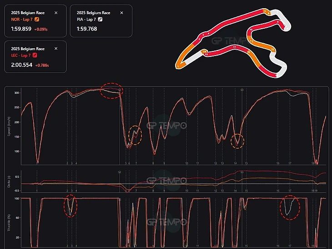Image resolution: width=332 pixels, height=249 pixels.
Task: Click the 250 tick on the speed axis
Action: [17, 107]
